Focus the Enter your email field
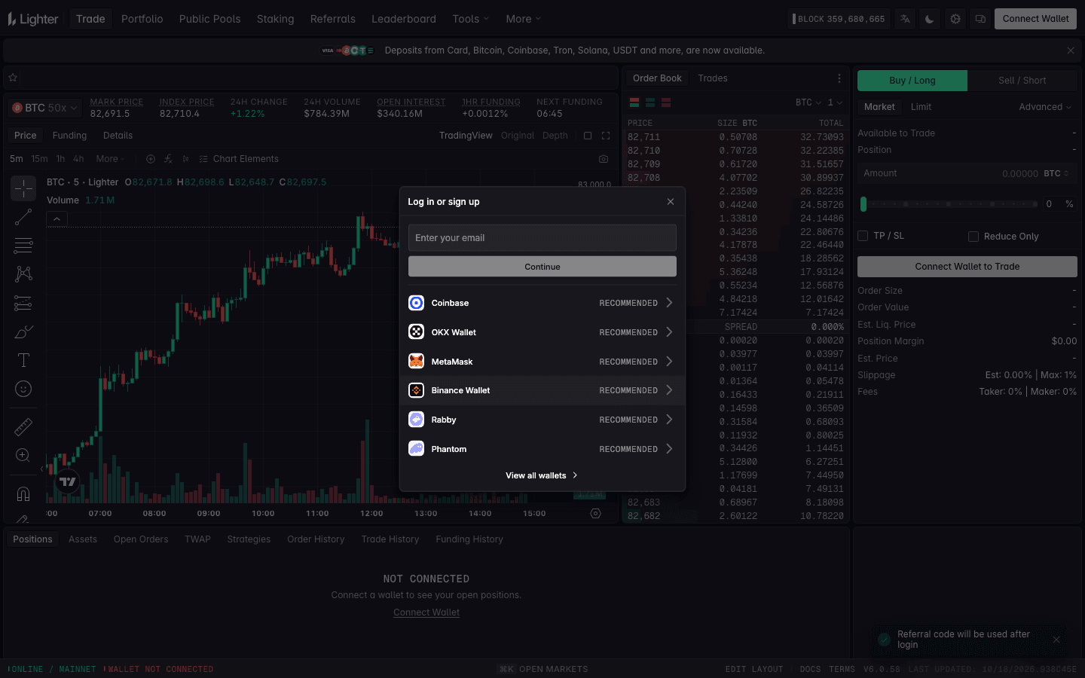The height and width of the screenshot is (678, 1085). (542, 238)
